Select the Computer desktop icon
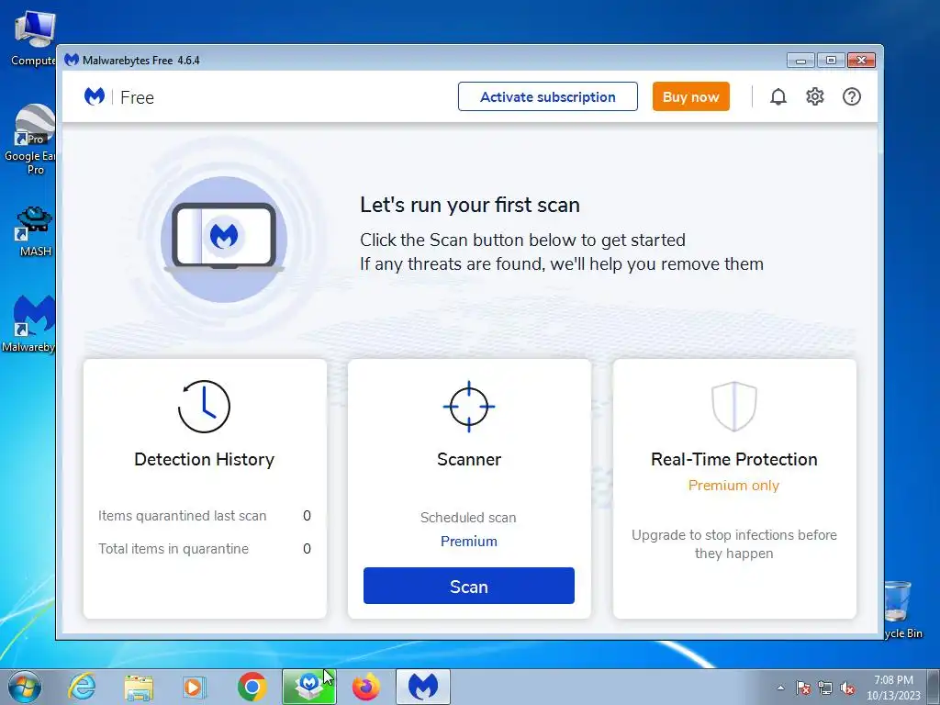The width and height of the screenshot is (940, 705). coord(34,39)
